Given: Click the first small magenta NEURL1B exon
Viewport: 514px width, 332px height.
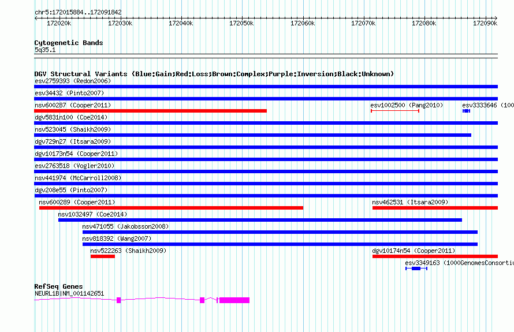Looking at the screenshot, I should coord(118,300).
